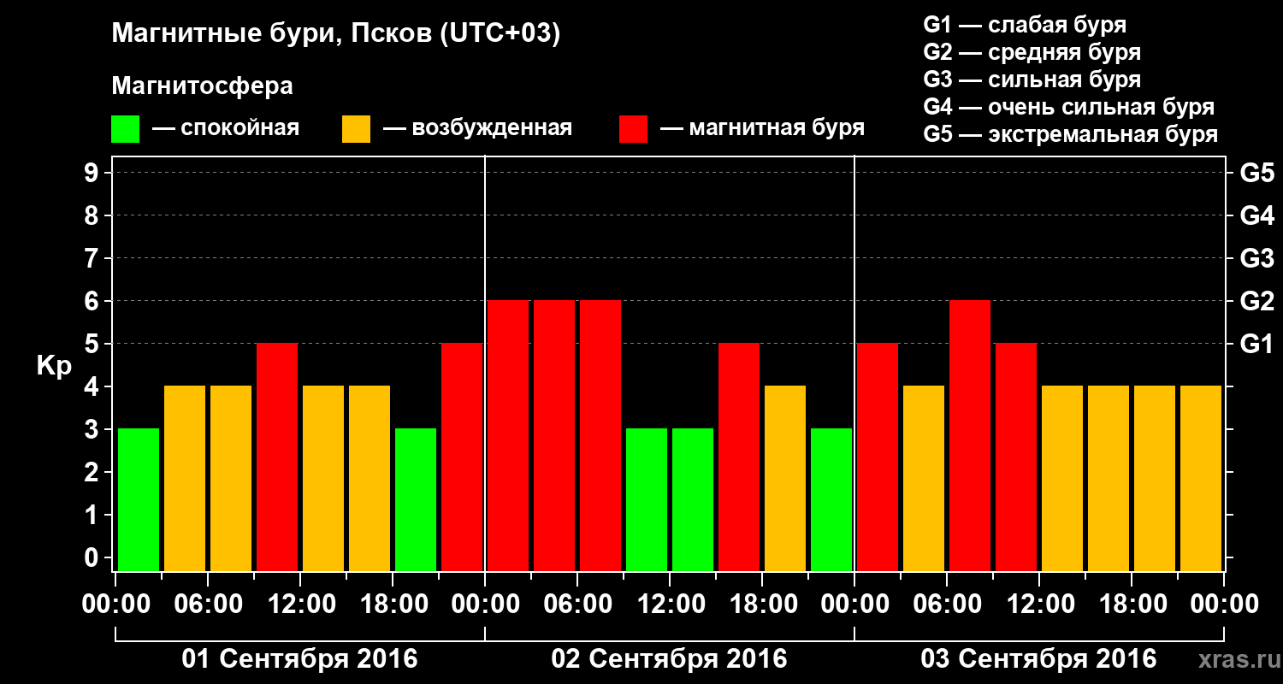Click the red 00:00–03:00 bar on 02 Сентября

(508, 435)
